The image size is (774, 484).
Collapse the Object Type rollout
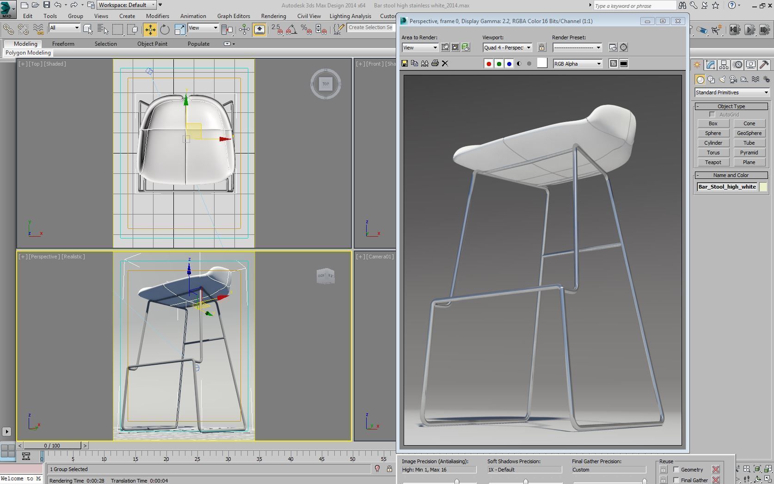pos(731,106)
